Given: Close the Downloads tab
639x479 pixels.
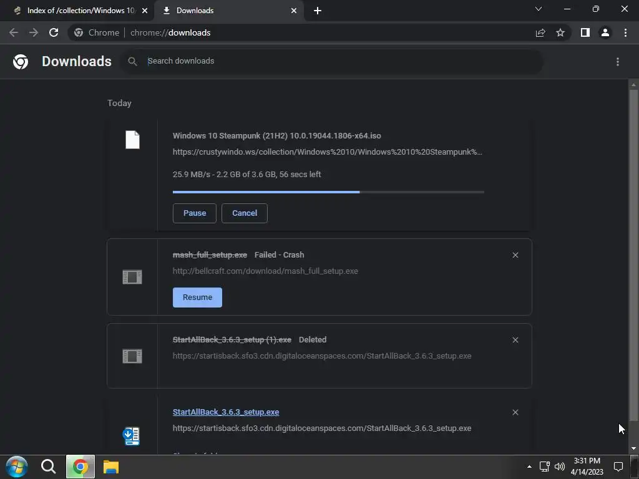Looking at the screenshot, I should coord(294,11).
